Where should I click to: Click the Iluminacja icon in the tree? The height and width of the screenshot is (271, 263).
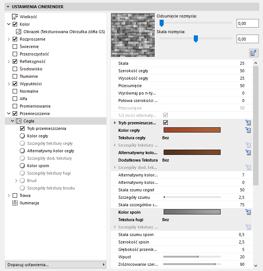click(15, 203)
